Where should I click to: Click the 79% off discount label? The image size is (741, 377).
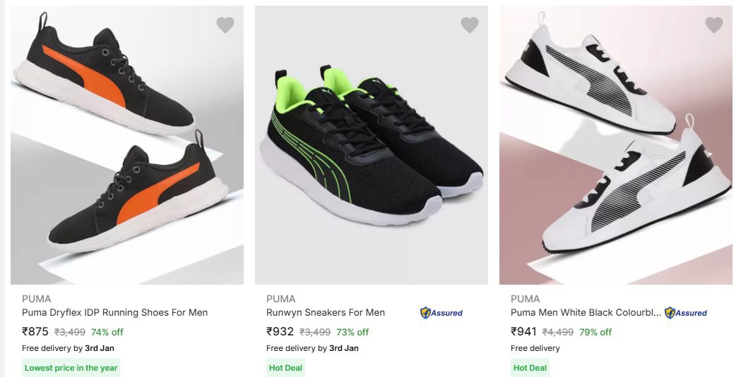(595, 332)
